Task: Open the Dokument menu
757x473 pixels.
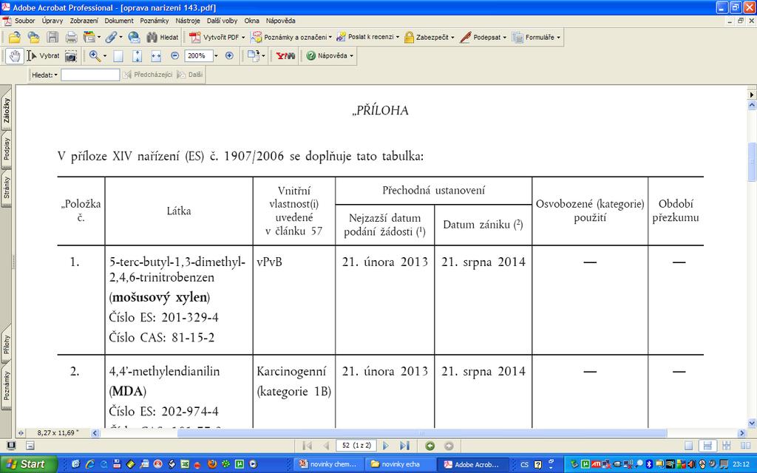Action: [119, 21]
